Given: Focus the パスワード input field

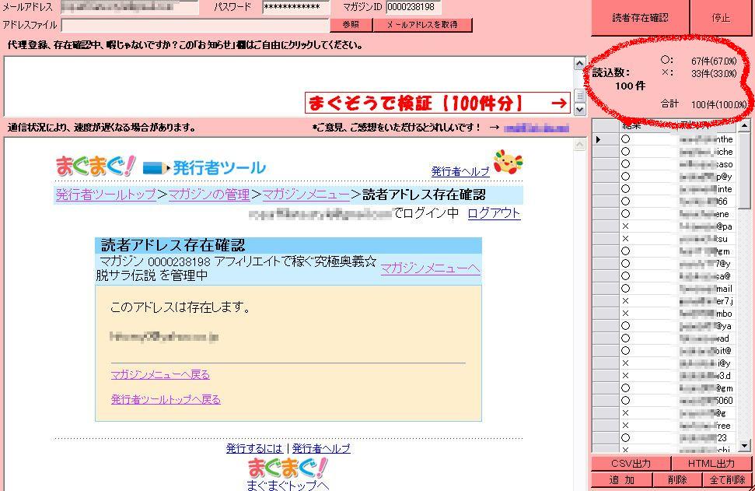Looking at the screenshot, I should [x=295, y=7].
